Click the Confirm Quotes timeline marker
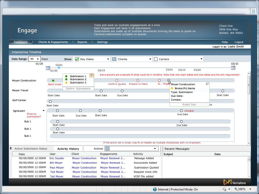 pyautogui.click(x=117, y=81)
